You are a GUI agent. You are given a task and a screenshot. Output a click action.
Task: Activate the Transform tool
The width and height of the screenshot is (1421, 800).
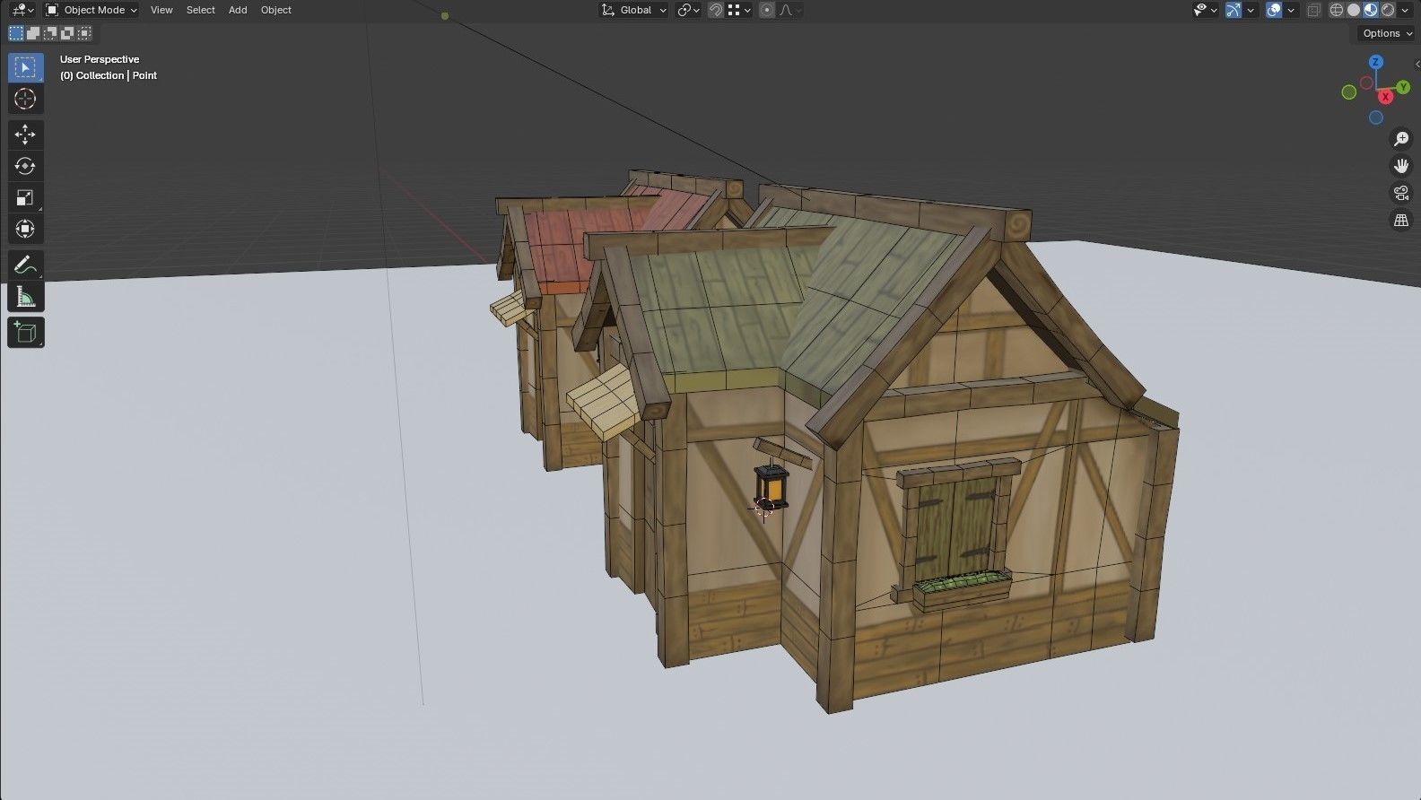(x=25, y=229)
